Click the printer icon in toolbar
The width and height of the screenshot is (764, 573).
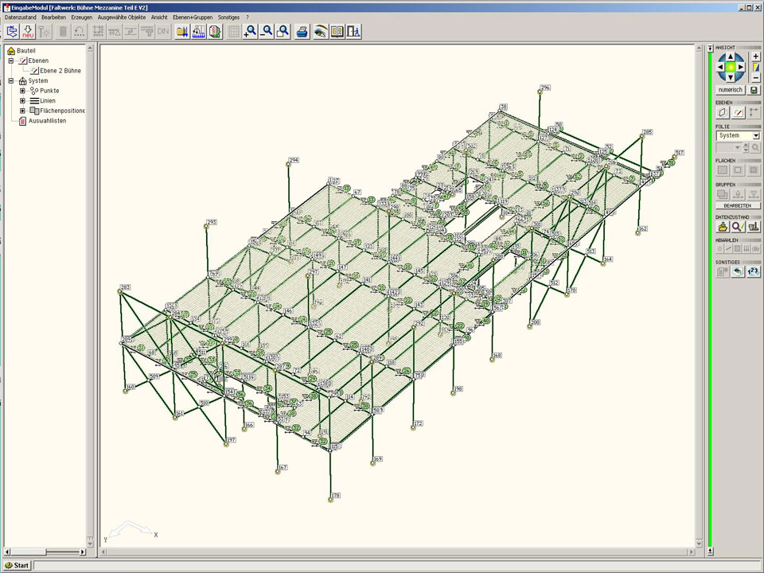[x=302, y=32]
